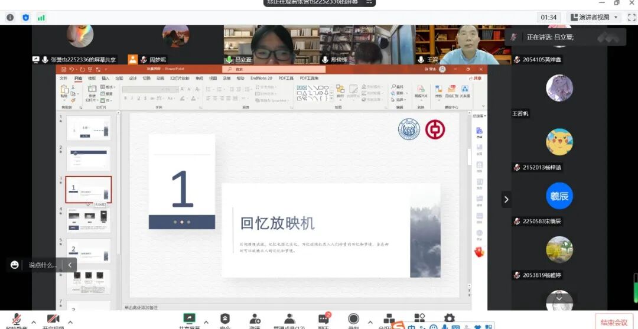Click the 吕立夏 participant video
Image resolution: width=638 pixels, height=329 pixels.
(x=272, y=45)
